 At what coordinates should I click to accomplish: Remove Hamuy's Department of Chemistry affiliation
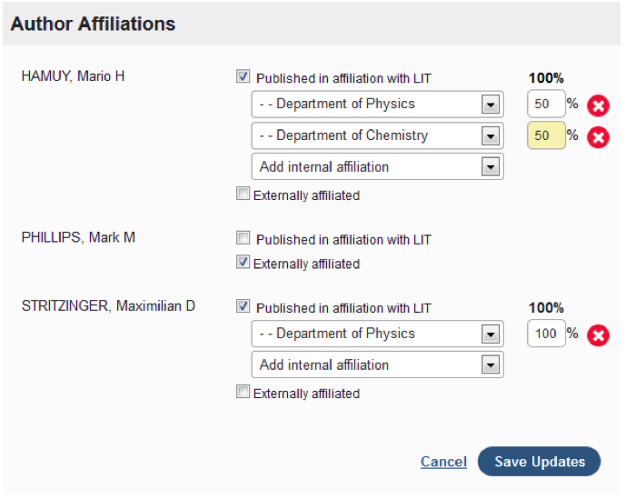[x=598, y=137]
